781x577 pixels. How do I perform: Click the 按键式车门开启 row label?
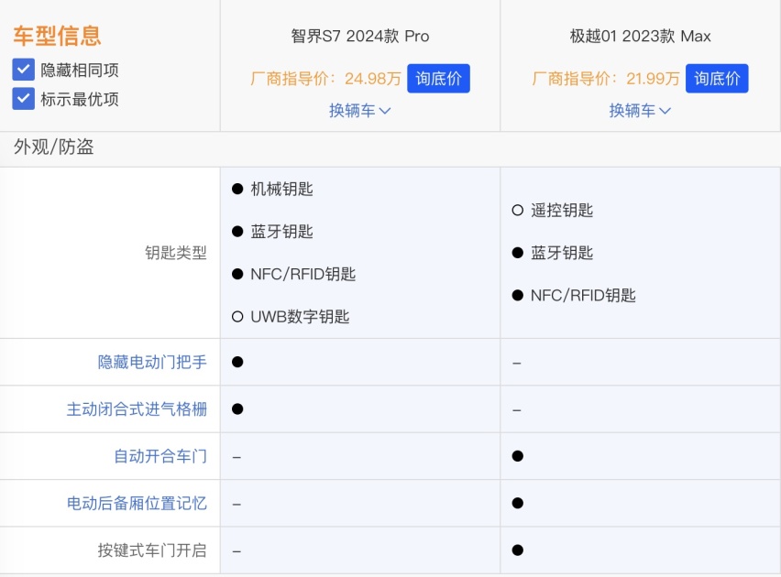coord(152,550)
